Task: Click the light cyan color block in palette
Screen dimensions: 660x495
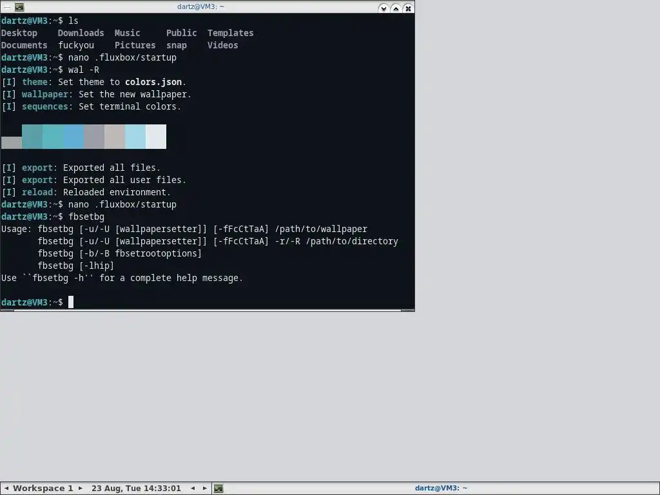Action: click(135, 137)
